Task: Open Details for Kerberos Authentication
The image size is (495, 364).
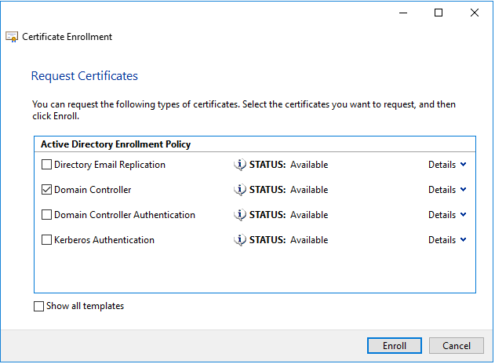Action: point(447,240)
